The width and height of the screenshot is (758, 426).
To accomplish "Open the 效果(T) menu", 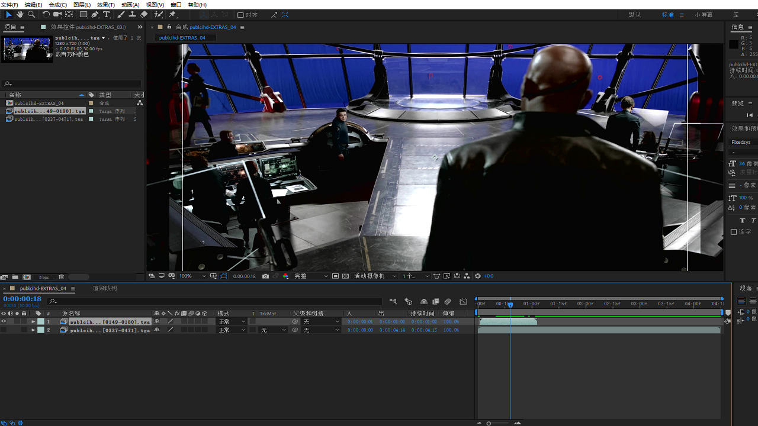I will pyautogui.click(x=105, y=5).
